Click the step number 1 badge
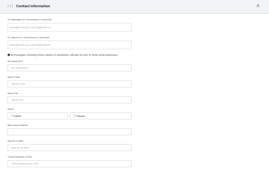 [x=10, y=6]
